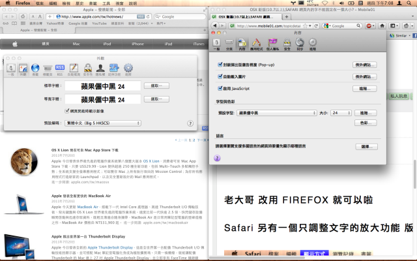Image resolution: width=417 pixels, height=261 pixels.
Task: Click Wi-Fi icon in menu bar
Action: pyautogui.click(x=324, y=3)
